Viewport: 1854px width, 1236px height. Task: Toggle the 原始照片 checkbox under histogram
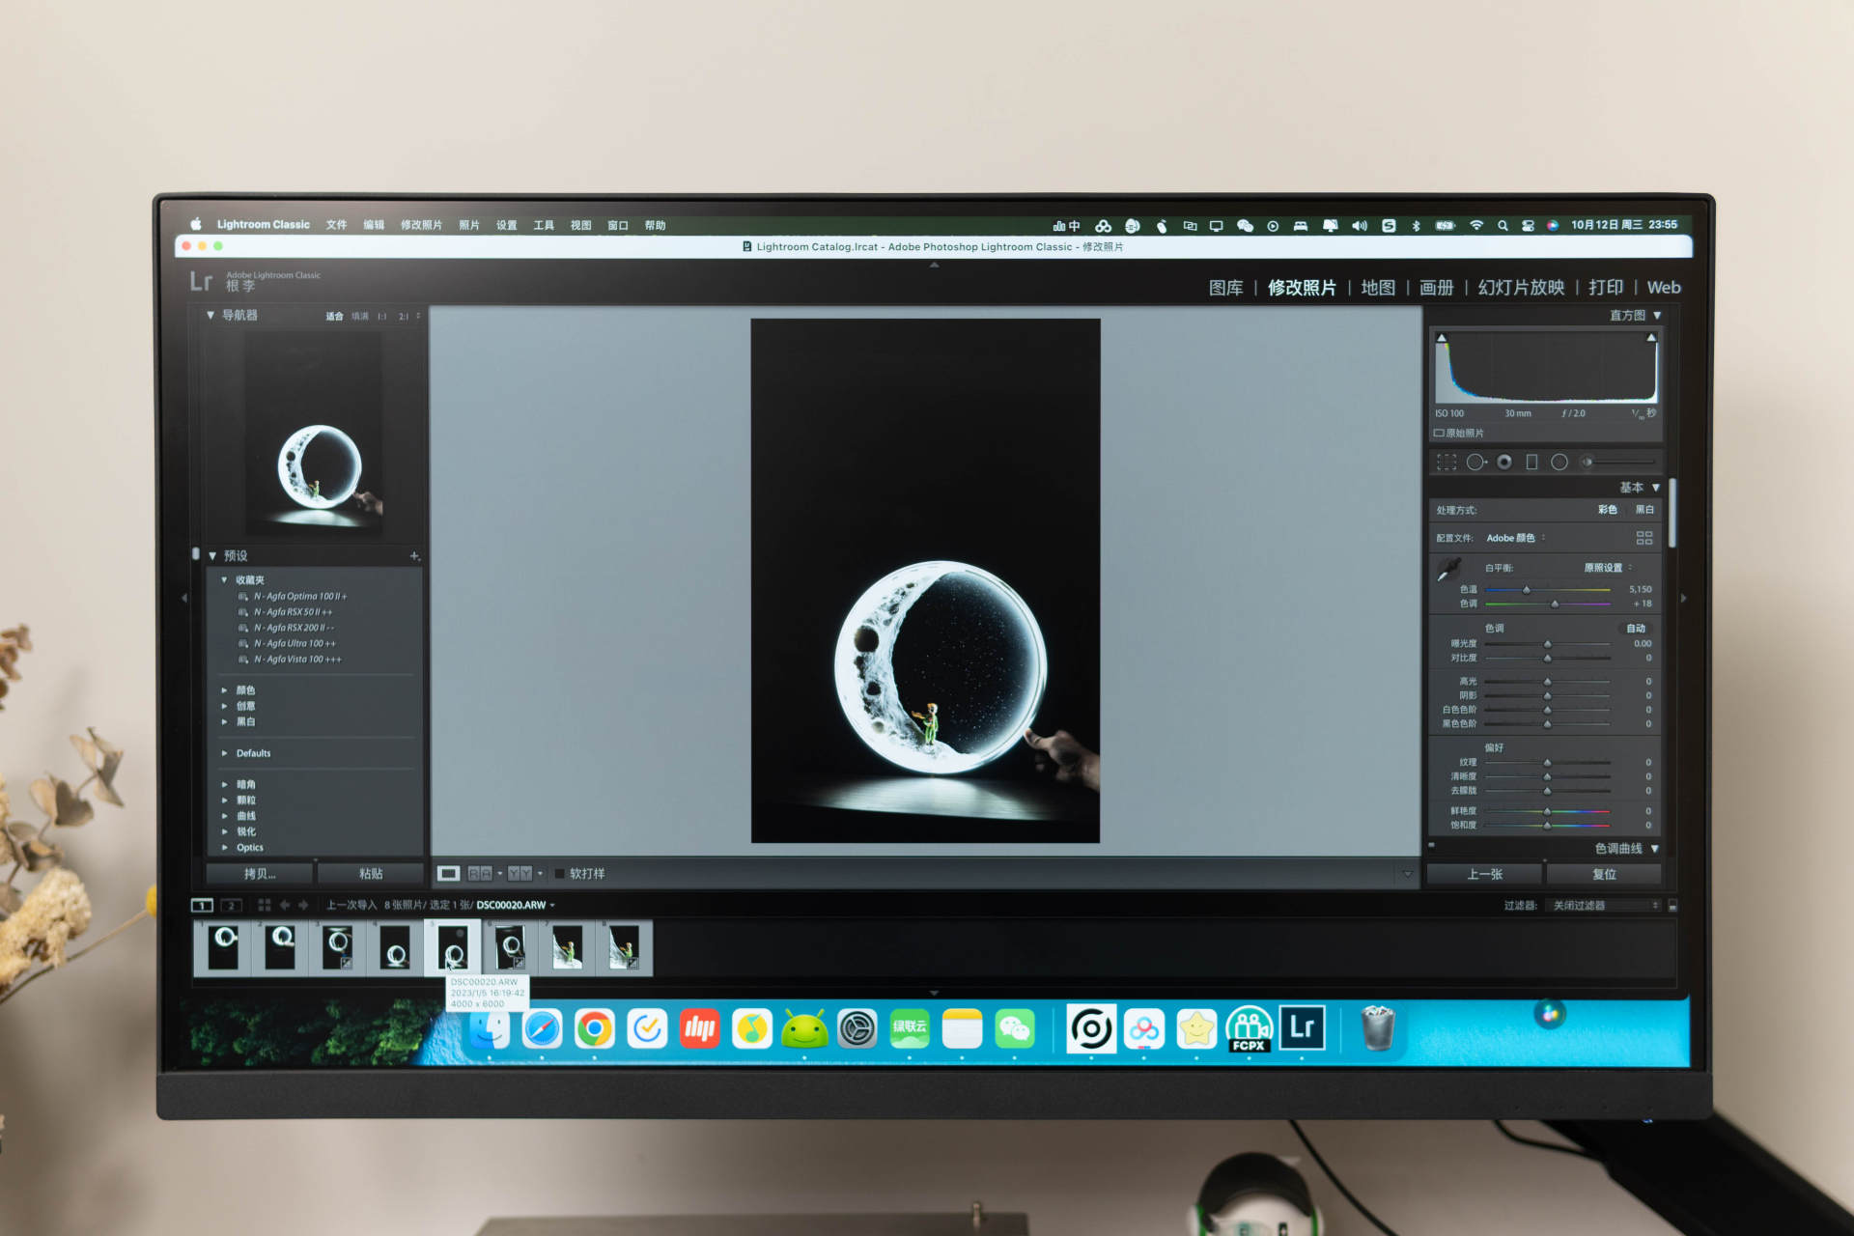(x=1439, y=434)
